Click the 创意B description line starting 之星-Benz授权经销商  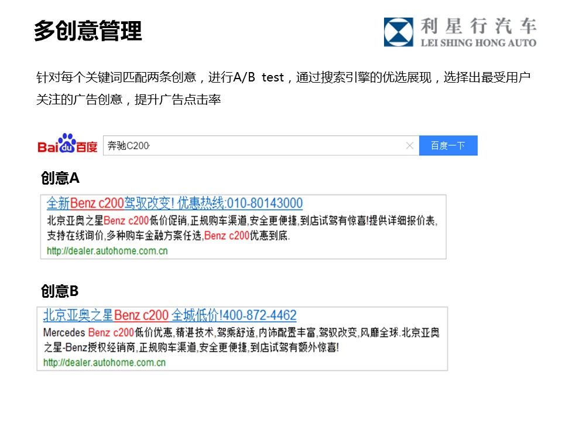(191, 347)
